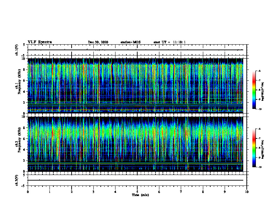Click the "Time (min)" axis title

point(140,195)
